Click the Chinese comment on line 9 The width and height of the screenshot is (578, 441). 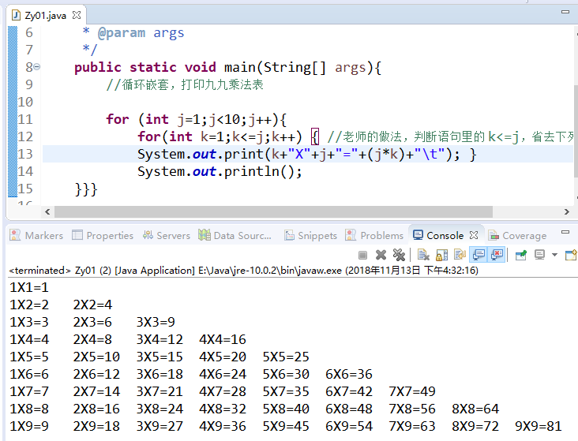[185, 85]
